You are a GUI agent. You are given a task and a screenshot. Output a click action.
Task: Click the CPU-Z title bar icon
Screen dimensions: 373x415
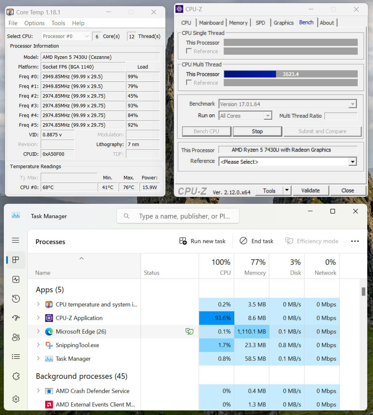[179, 9]
